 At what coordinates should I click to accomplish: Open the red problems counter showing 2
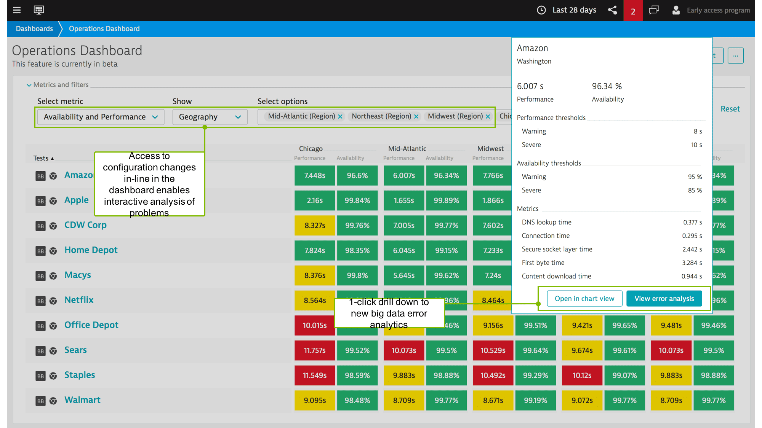[633, 11]
